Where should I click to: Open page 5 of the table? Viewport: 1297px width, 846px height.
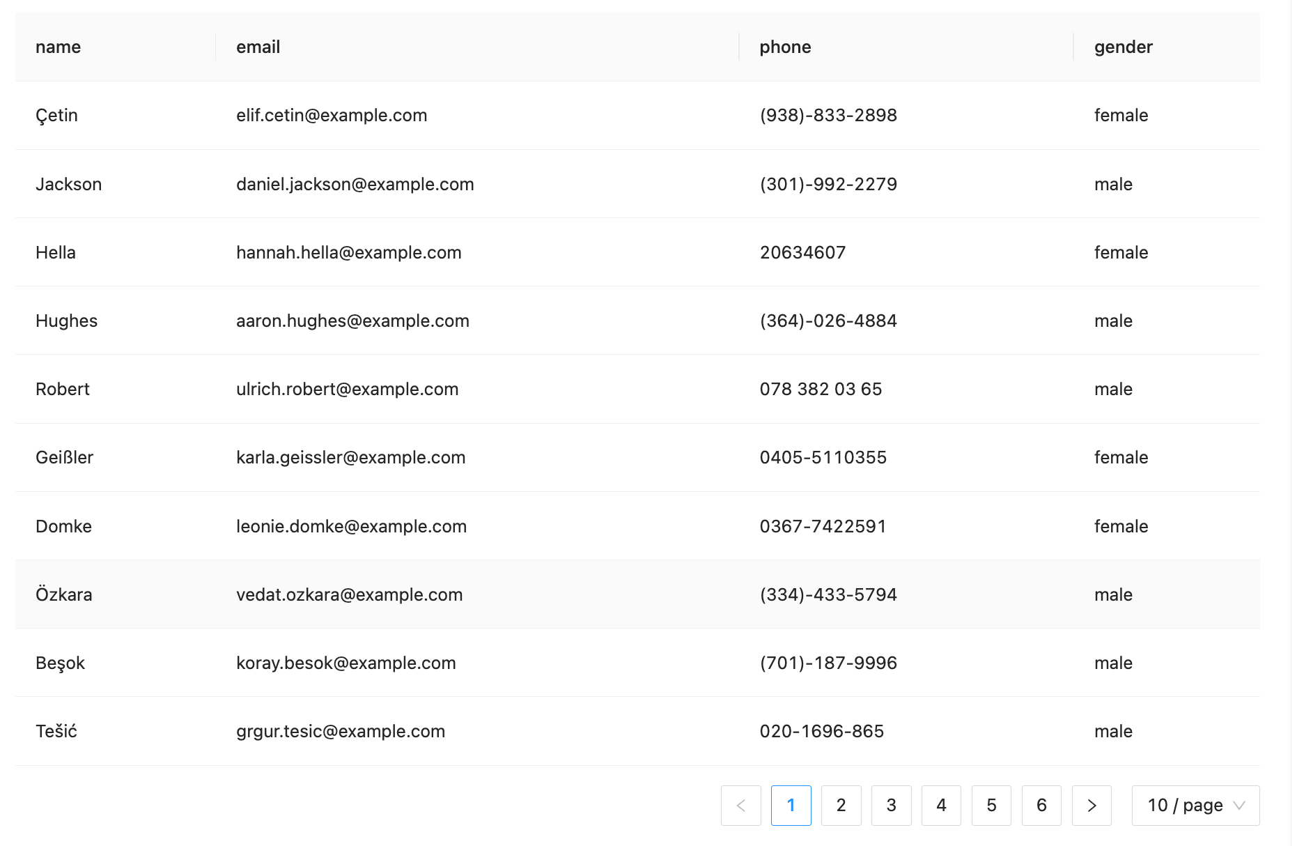pos(991,806)
